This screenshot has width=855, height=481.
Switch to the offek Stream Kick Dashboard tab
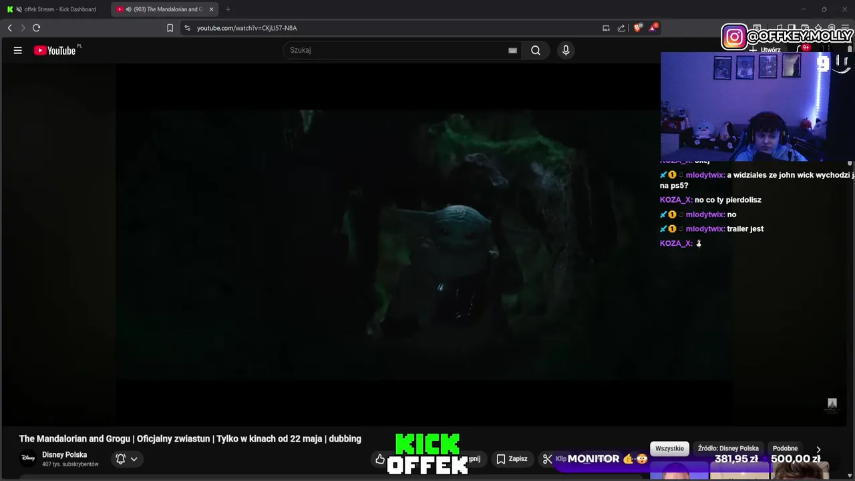point(55,9)
